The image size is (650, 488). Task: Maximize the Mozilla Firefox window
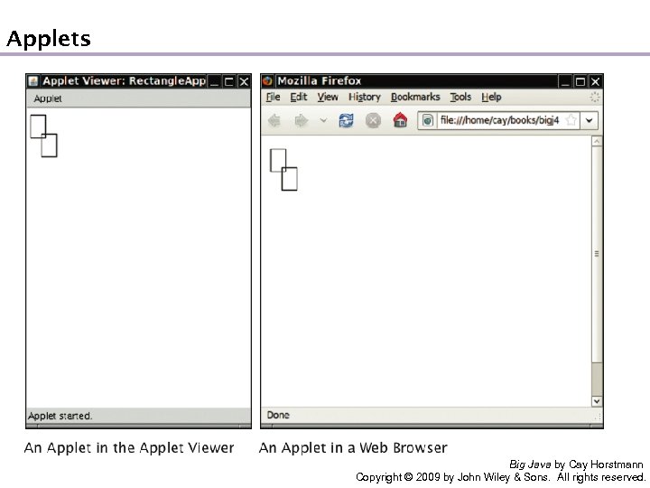580,81
